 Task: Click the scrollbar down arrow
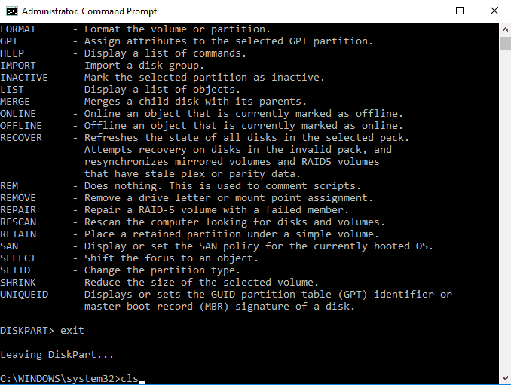click(505, 378)
